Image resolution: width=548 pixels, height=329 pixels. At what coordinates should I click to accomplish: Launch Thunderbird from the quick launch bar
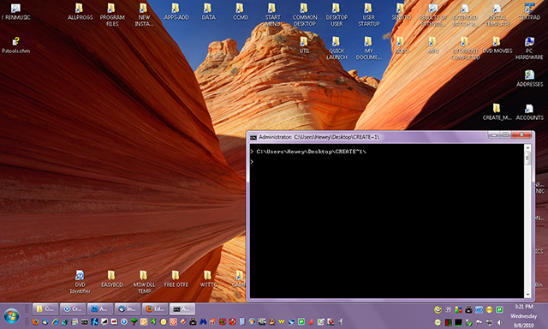pos(45,322)
